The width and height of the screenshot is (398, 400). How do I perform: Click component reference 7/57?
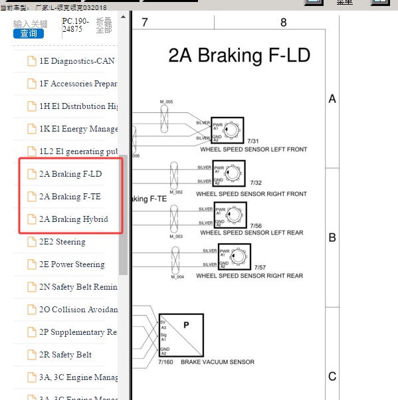tap(260, 267)
